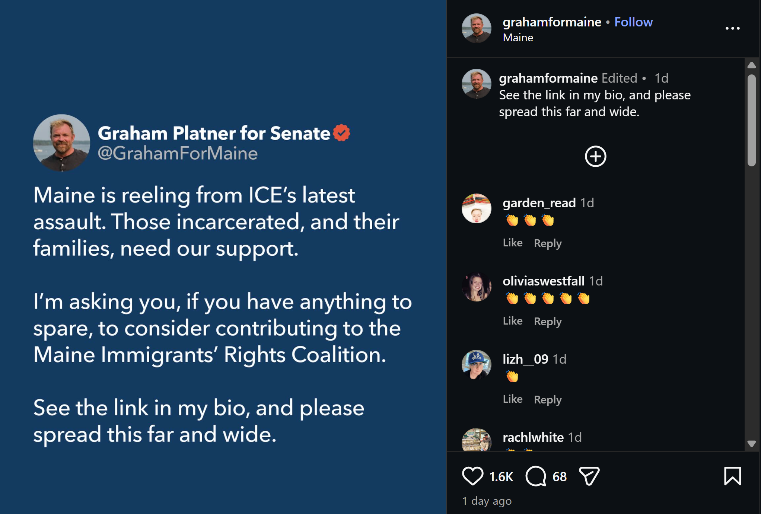Viewport: 761px width, 514px height.
Task: Click the Follow link next to grahamformaine
Action: click(633, 22)
